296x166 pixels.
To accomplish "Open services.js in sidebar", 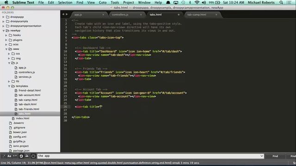I will pyautogui.click(x=25, y=77).
